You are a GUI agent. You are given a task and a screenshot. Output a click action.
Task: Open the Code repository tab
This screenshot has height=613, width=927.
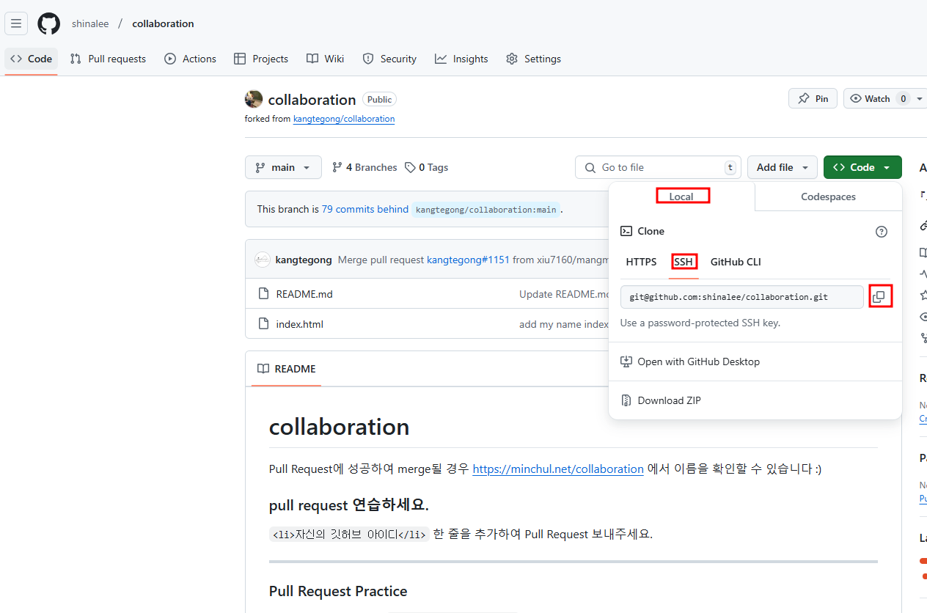(x=31, y=59)
